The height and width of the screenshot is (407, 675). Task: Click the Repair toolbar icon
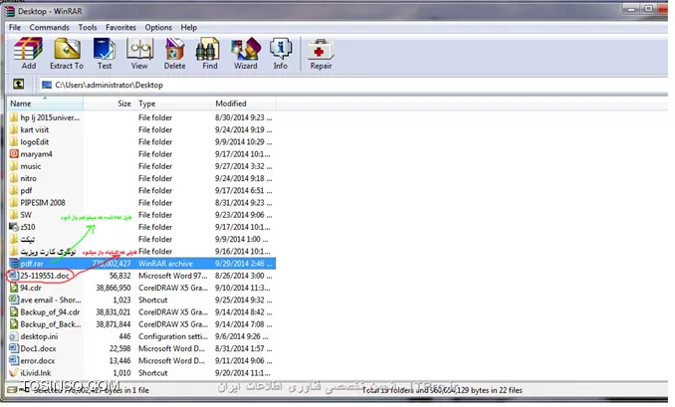(321, 54)
